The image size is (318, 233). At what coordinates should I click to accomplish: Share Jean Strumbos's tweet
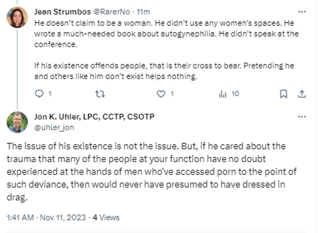pyautogui.click(x=302, y=94)
